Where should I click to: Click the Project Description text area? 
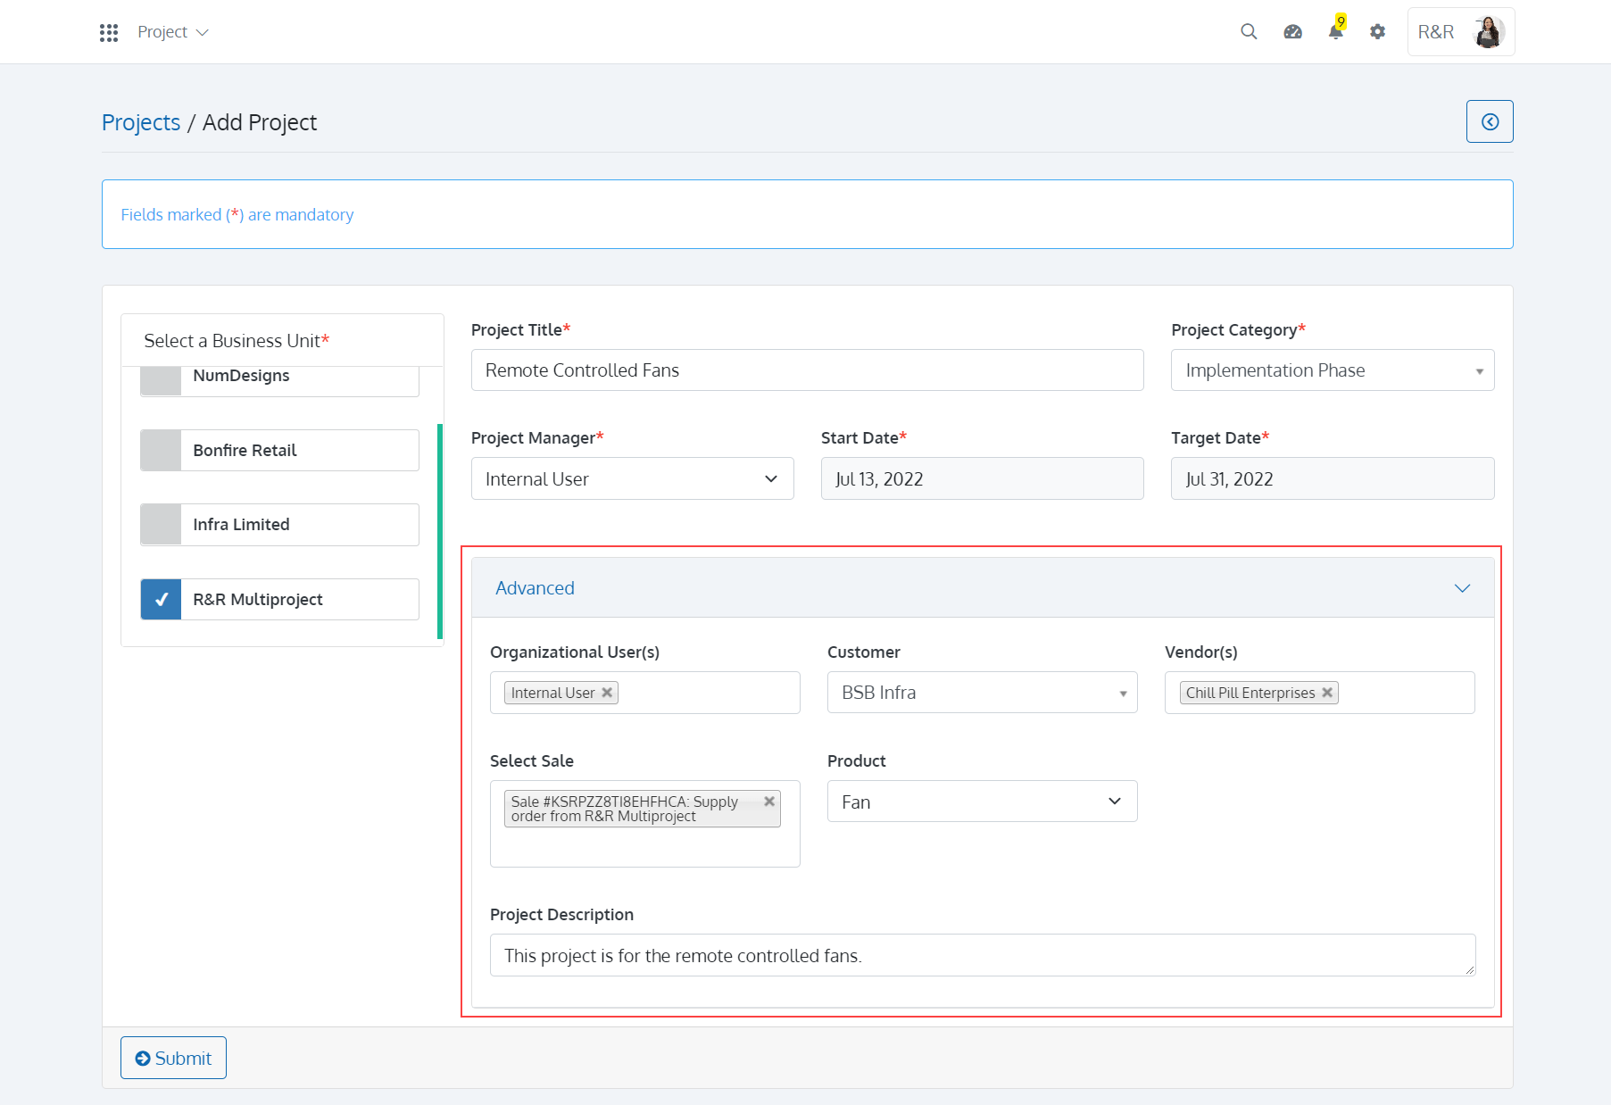(982, 955)
